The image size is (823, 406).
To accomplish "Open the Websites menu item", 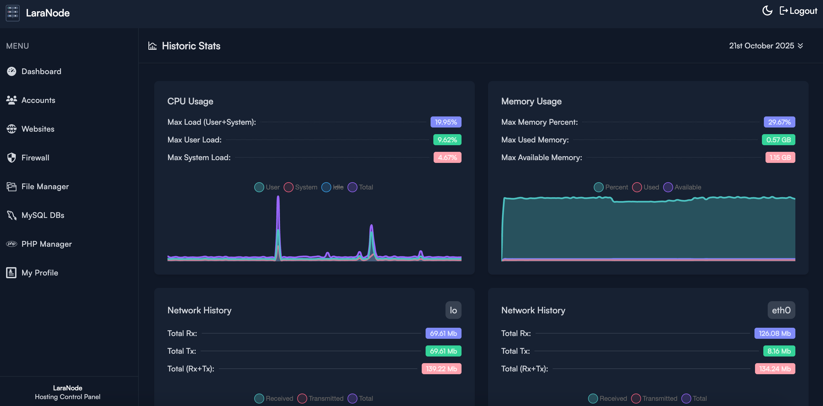I will 38,129.
